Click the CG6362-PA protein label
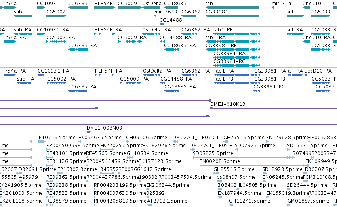The width and height of the screenshot is (337, 207). (196, 71)
